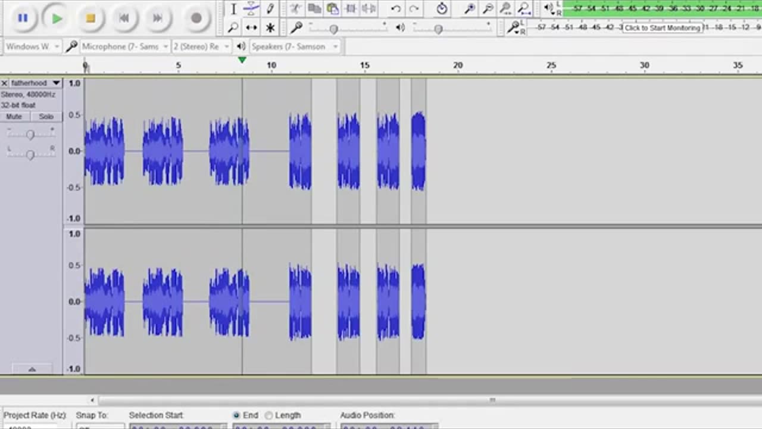Adjust the fatherhood track gain slider
762x429 pixels.
click(x=30, y=135)
